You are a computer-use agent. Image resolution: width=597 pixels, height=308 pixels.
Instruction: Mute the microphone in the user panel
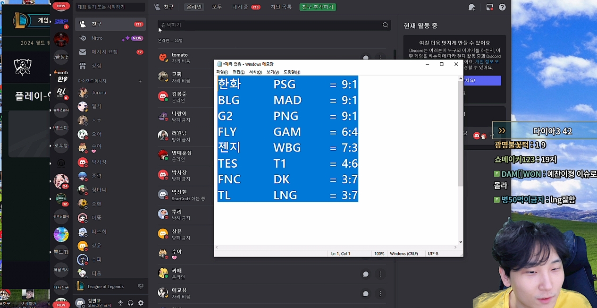(121, 303)
